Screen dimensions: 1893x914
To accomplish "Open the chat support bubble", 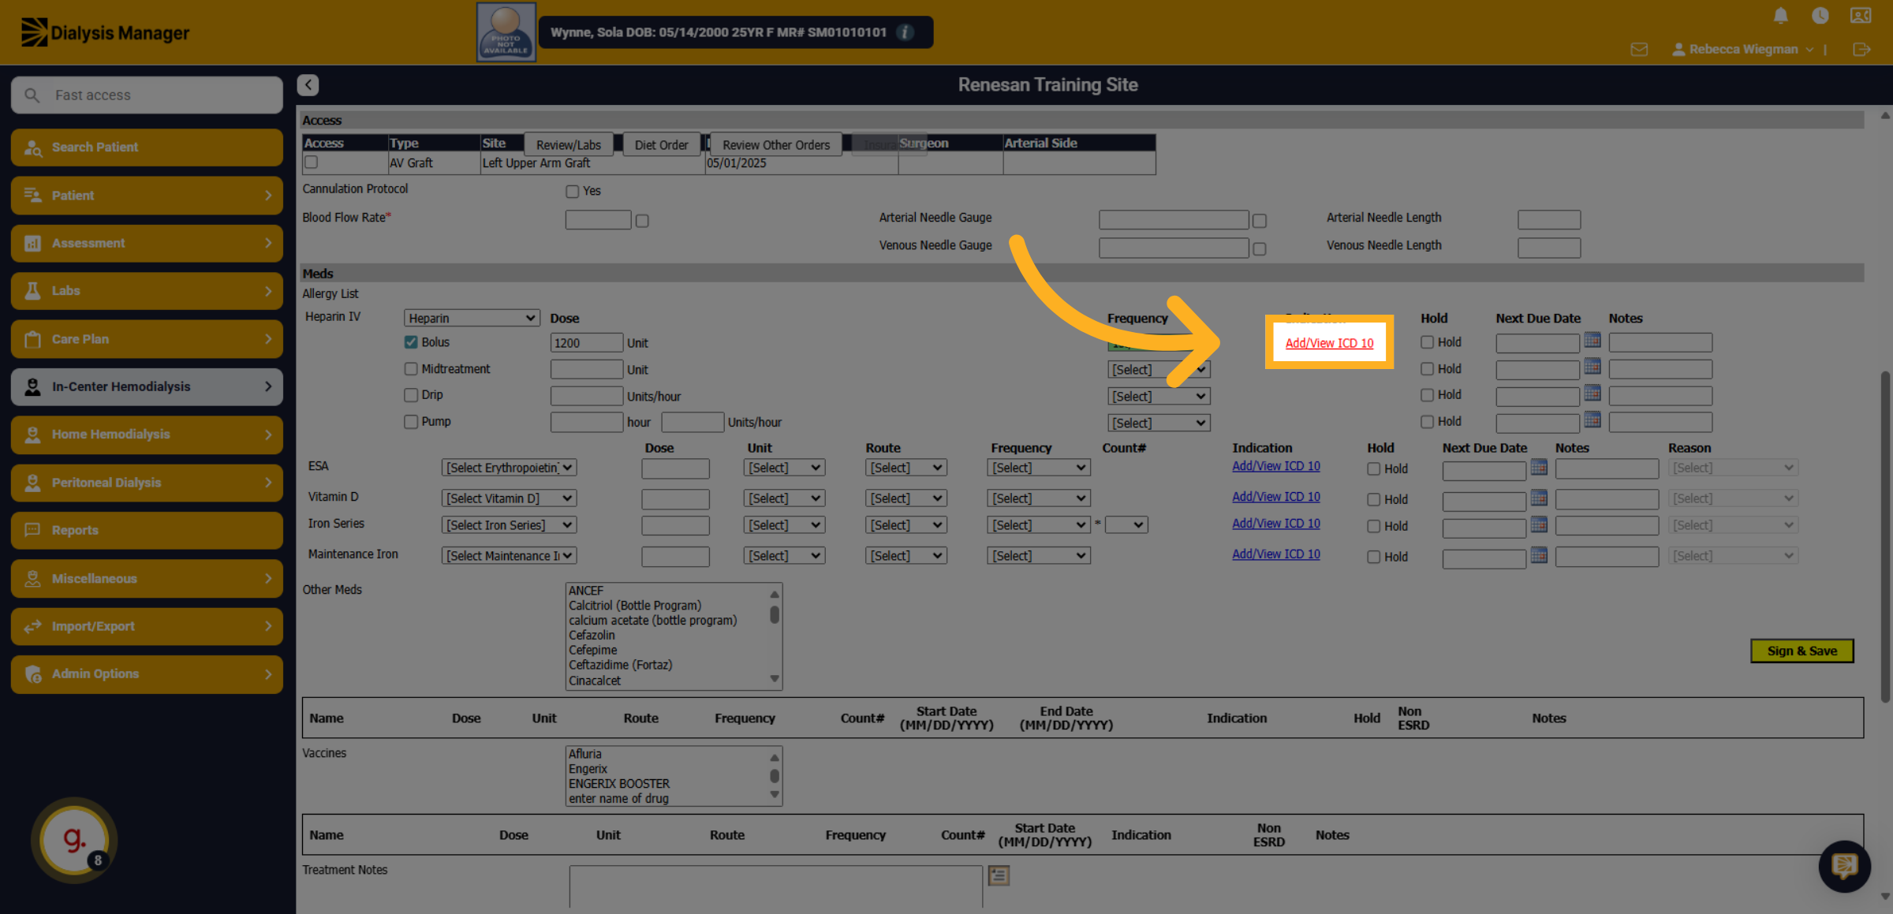I will click(1844, 866).
